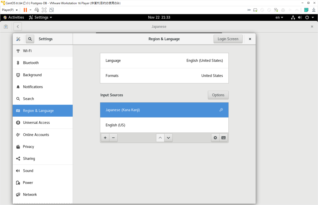
Task: Open the Settings app menu in top bar
Action: [x=41, y=17]
